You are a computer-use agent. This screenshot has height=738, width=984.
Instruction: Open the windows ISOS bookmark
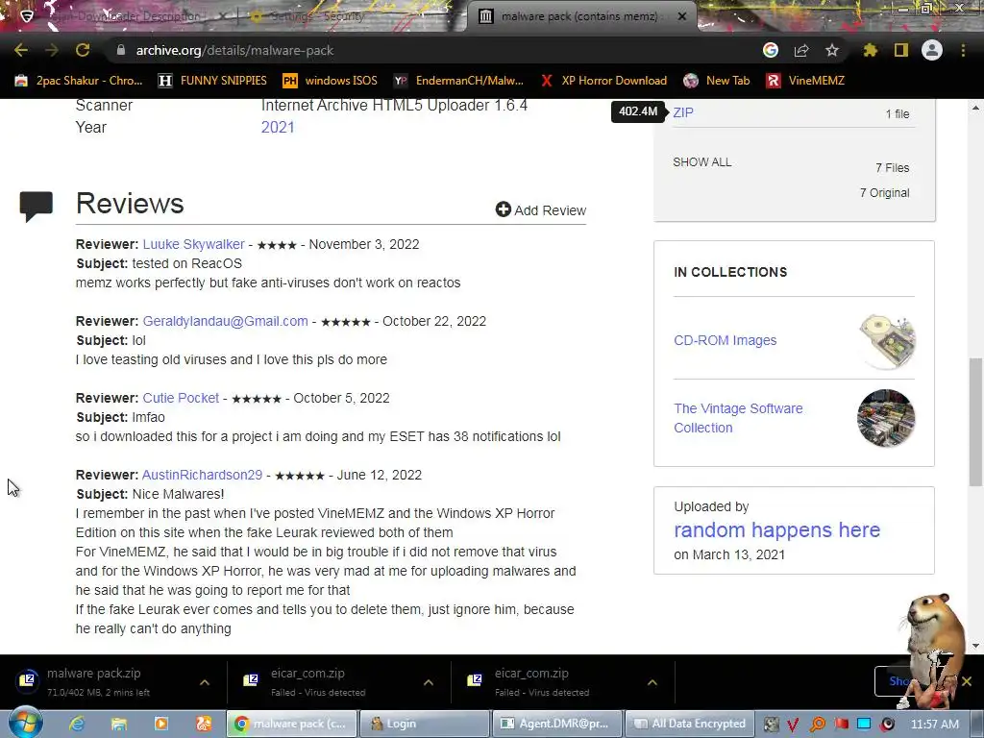point(331,81)
